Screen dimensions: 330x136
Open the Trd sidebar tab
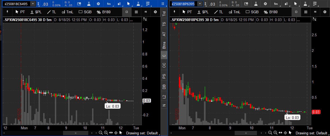click(164, 14)
